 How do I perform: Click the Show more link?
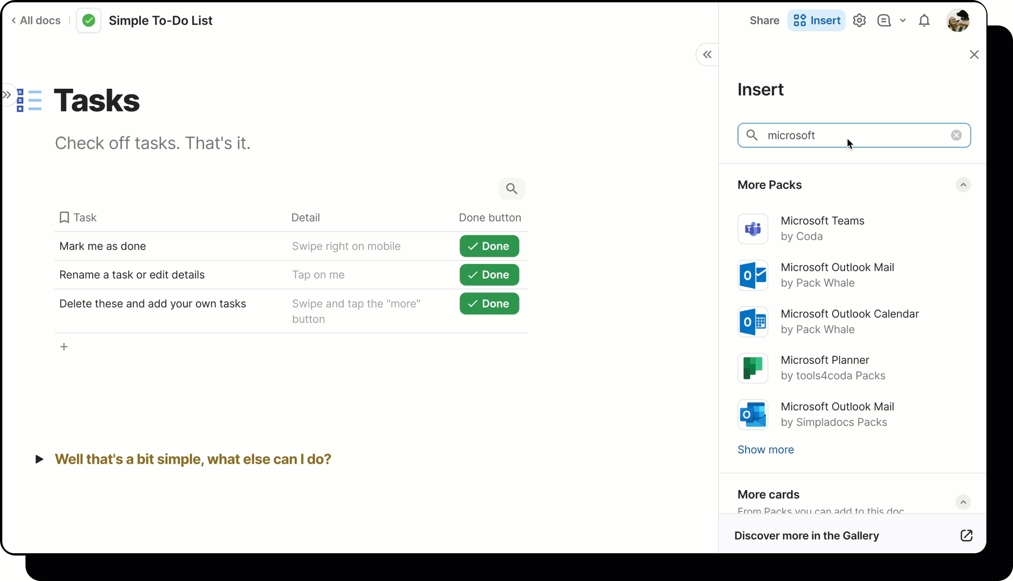click(x=765, y=449)
